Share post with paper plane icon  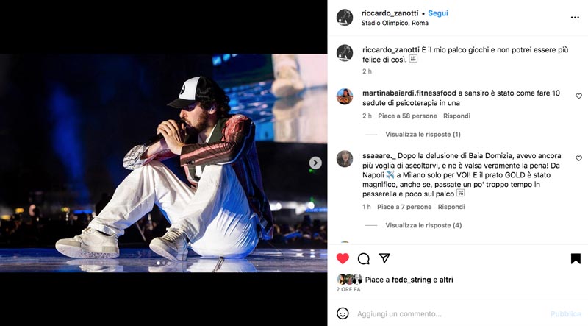click(384, 258)
